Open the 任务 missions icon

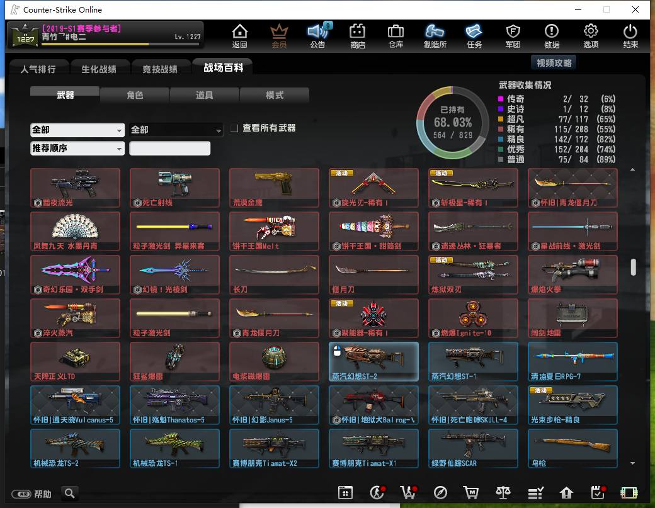point(474,36)
